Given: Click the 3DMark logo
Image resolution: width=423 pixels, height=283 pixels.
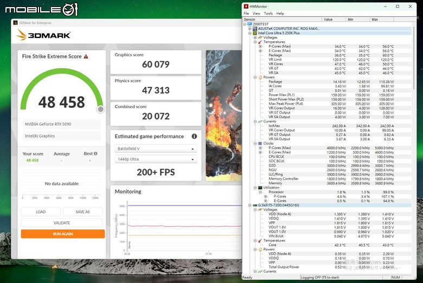Looking at the screenshot, I should click(43, 35).
